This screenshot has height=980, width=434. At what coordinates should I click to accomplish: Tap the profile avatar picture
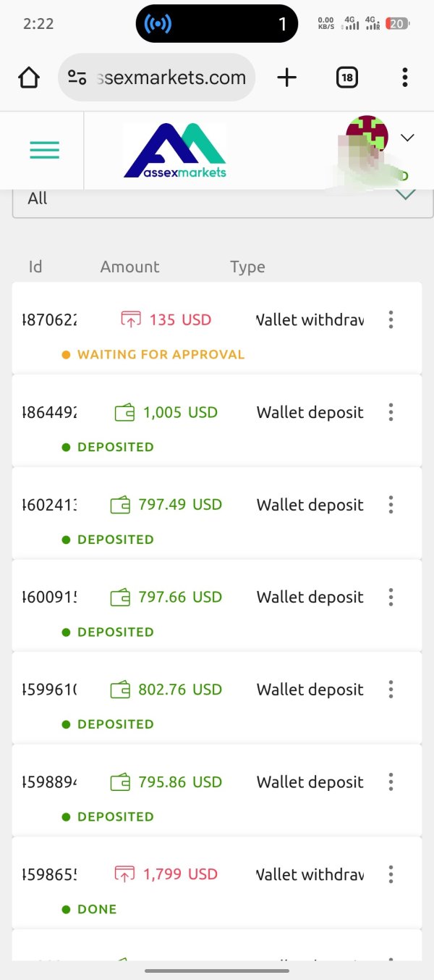pos(367,137)
